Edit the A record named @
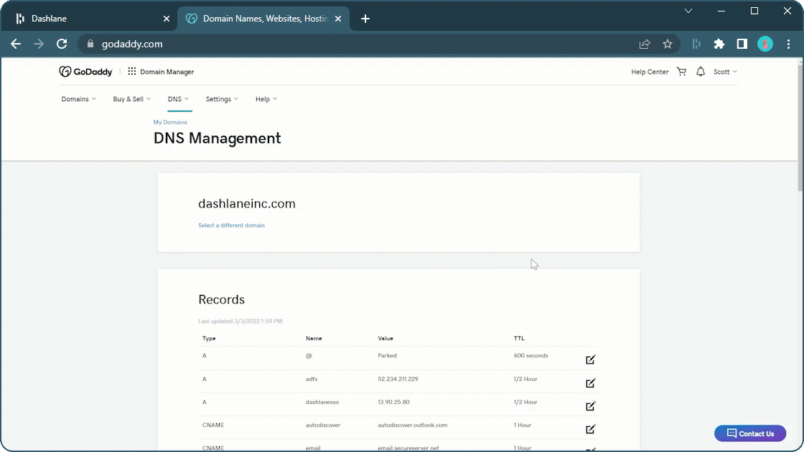Screen dimensions: 804x452 pyautogui.click(x=590, y=359)
